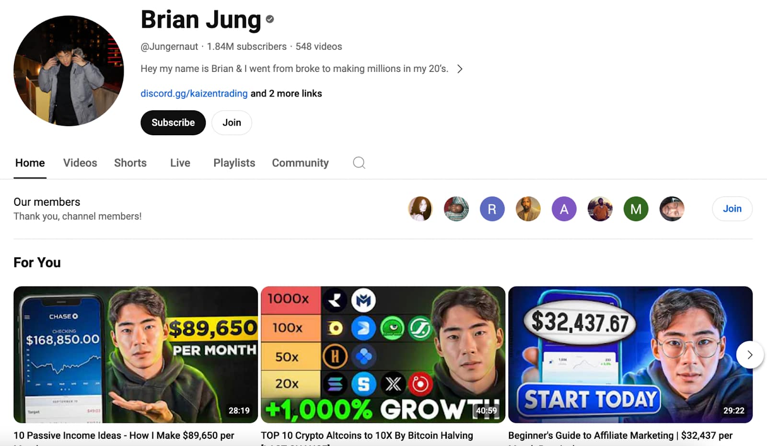
Task: Click the green 'M' member avatar
Action: pyautogui.click(x=636, y=209)
